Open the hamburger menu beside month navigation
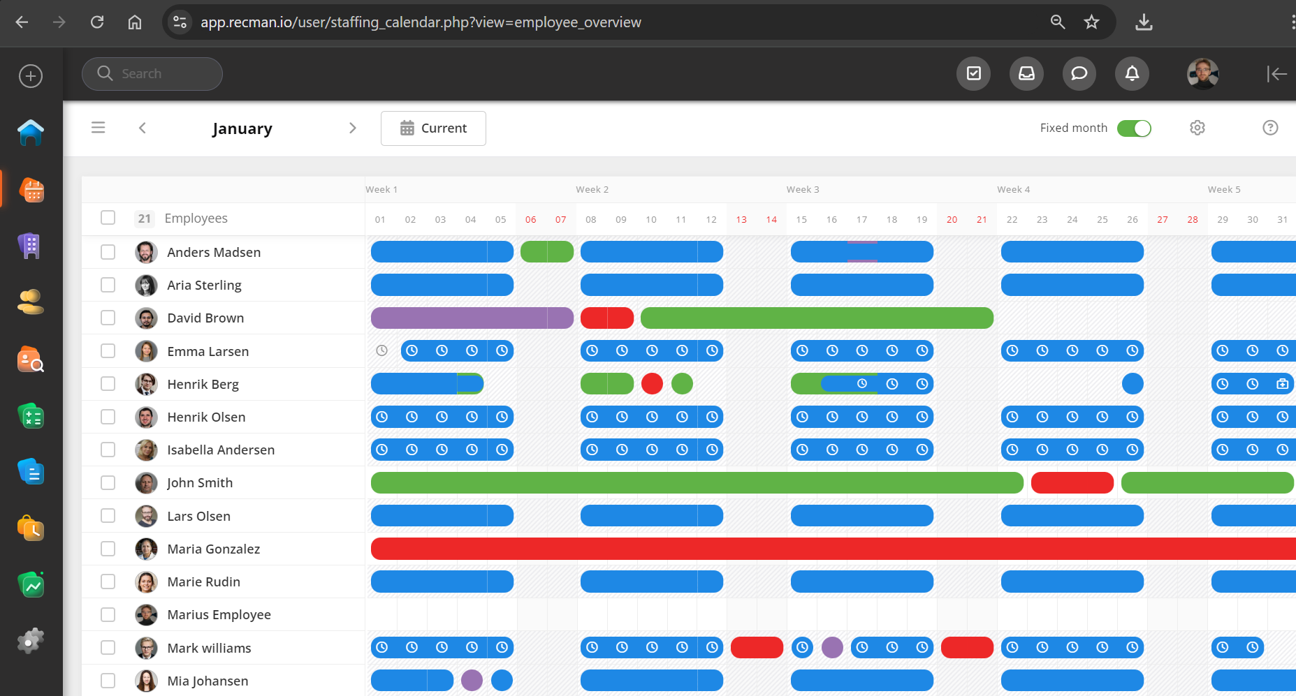Screen dimensions: 1296x696 pyautogui.click(x=98, y=128)
